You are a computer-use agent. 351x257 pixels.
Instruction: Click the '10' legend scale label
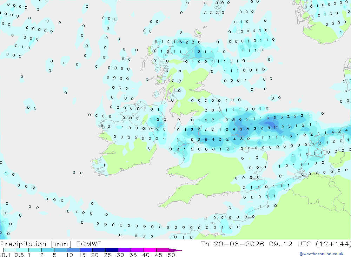[x=69, y=255]
